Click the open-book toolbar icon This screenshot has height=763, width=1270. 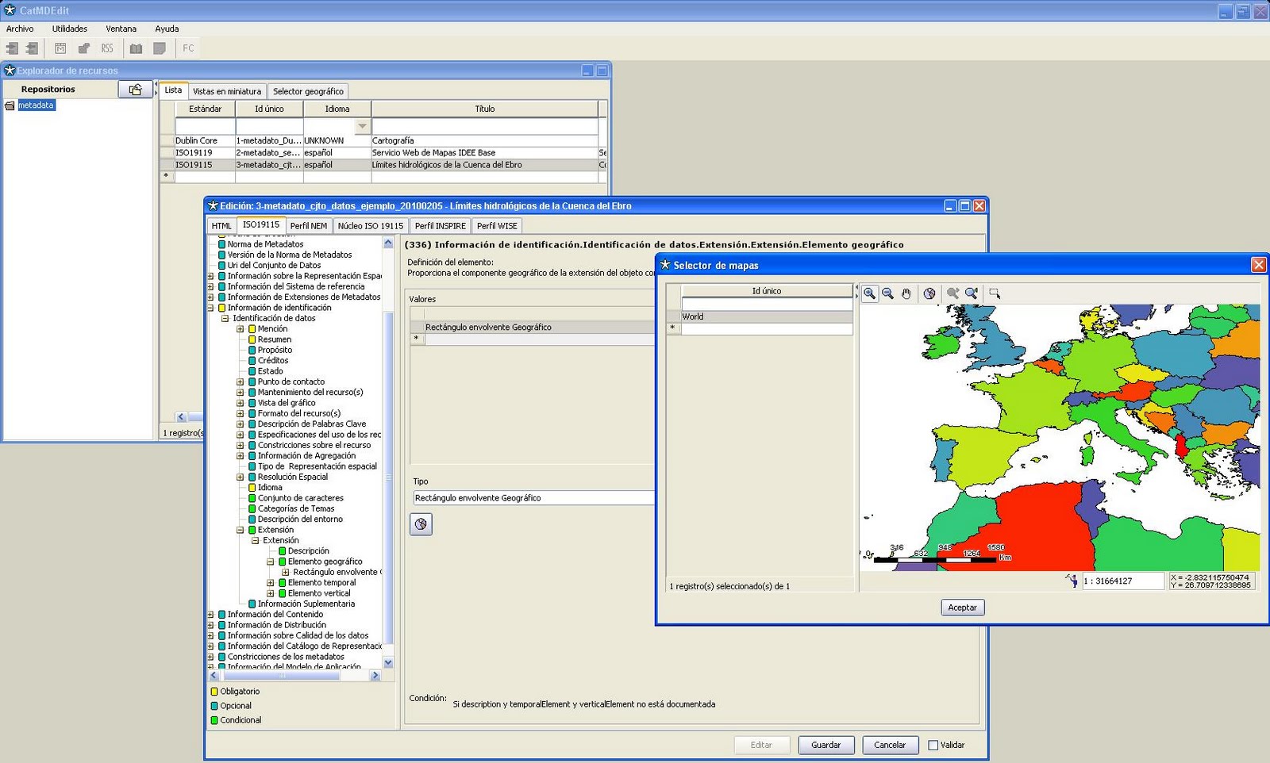137,48
